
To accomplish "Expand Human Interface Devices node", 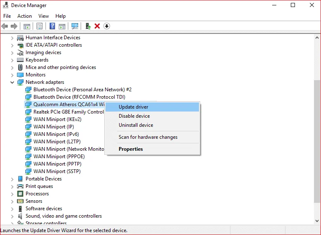I will click(12, 38).
